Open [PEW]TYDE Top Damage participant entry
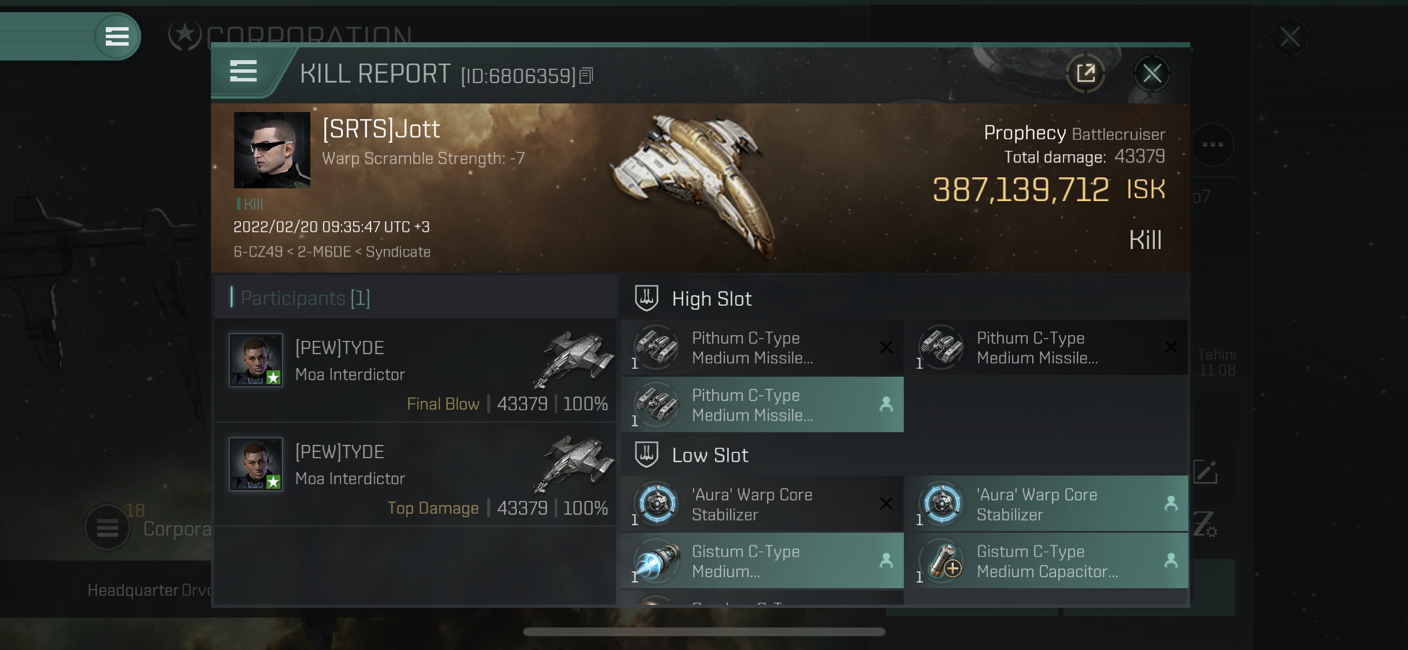Viewport: 1408px width, 650px height. 415,474
